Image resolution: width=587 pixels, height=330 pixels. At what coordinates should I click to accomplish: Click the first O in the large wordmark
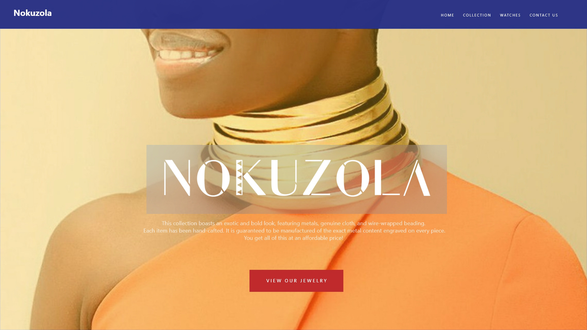click(213, 178)
